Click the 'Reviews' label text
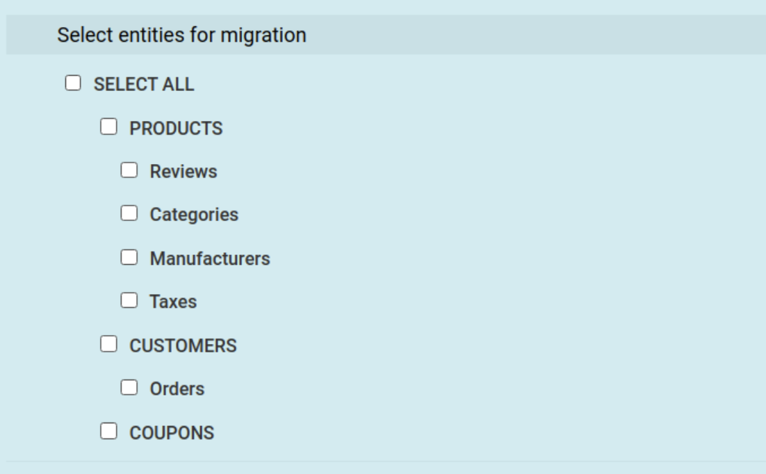766x474 pixels. (184, 172)
